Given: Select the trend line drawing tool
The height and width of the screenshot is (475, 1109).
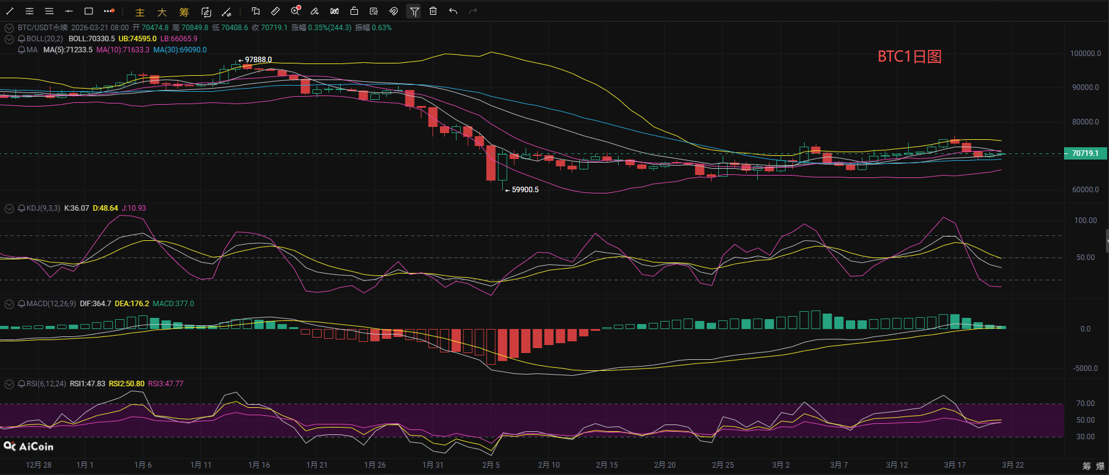Looking at the screenshot, I should pyautogui.click(x=10, y=11).
